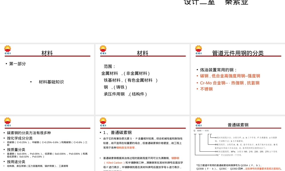Select the 材料 title above 范围

pyautogui.click(x=142, y=53)
